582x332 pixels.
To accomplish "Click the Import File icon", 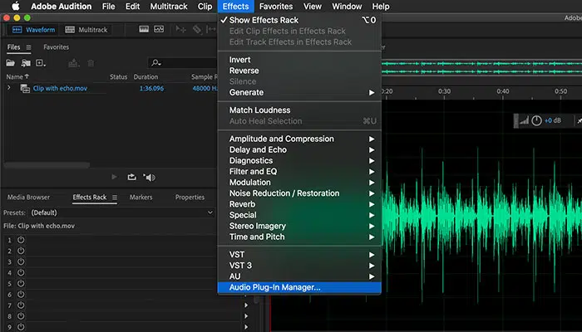I will [x=26, y=63].
